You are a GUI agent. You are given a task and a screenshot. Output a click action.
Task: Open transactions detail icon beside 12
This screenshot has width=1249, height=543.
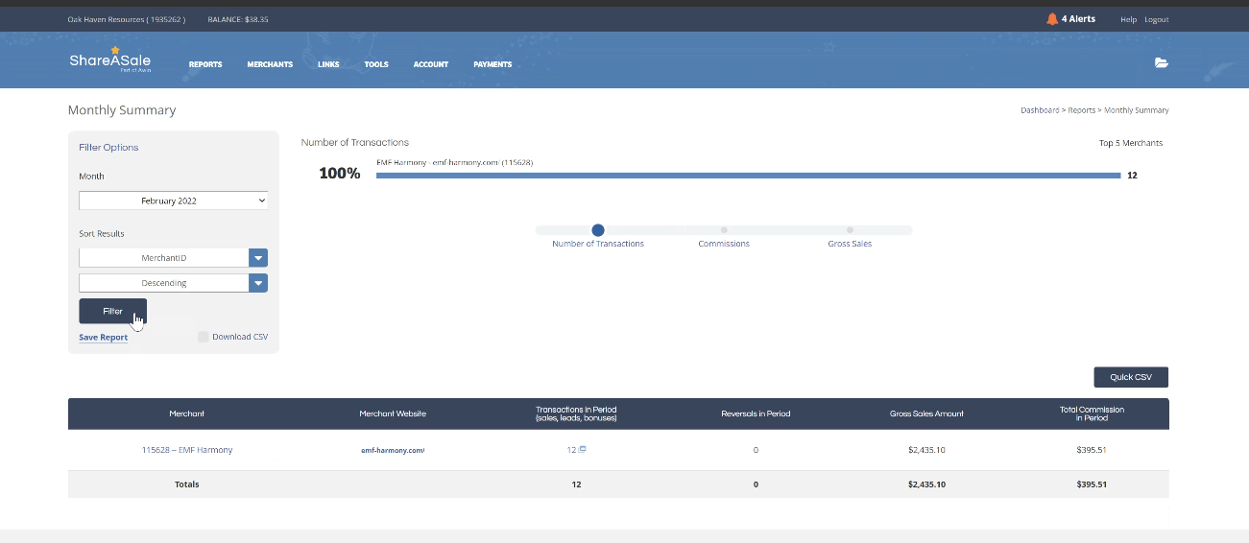pos(582,449)
